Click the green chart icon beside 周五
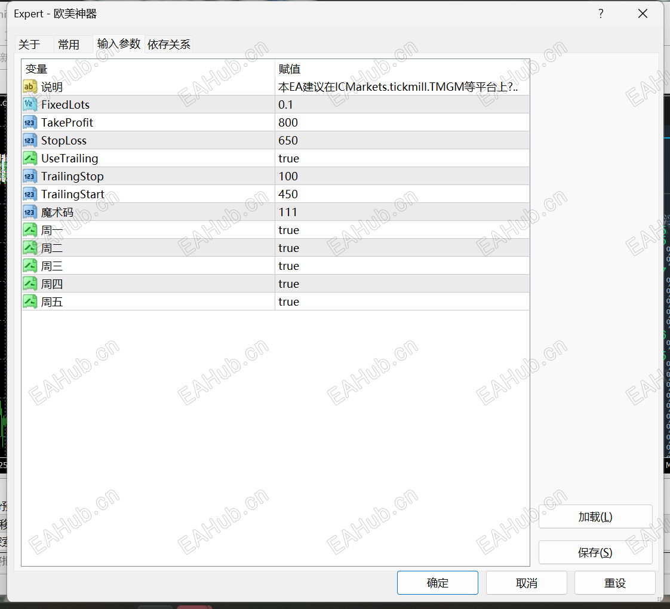This screenshot has height=609, width=670. 30,302
